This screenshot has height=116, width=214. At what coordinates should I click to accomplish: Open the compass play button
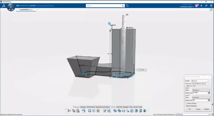coord(11,7)
